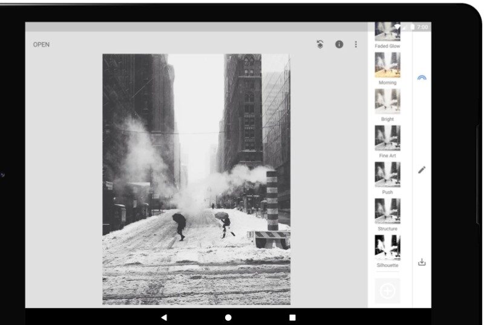Tap the Wi-Fi status bar icon

pyautogui.click(x=397, y=27)
